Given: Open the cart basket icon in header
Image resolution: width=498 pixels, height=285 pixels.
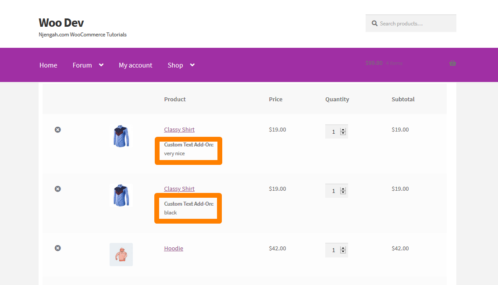Looking at the screenshot, I should tap(452, 63).
